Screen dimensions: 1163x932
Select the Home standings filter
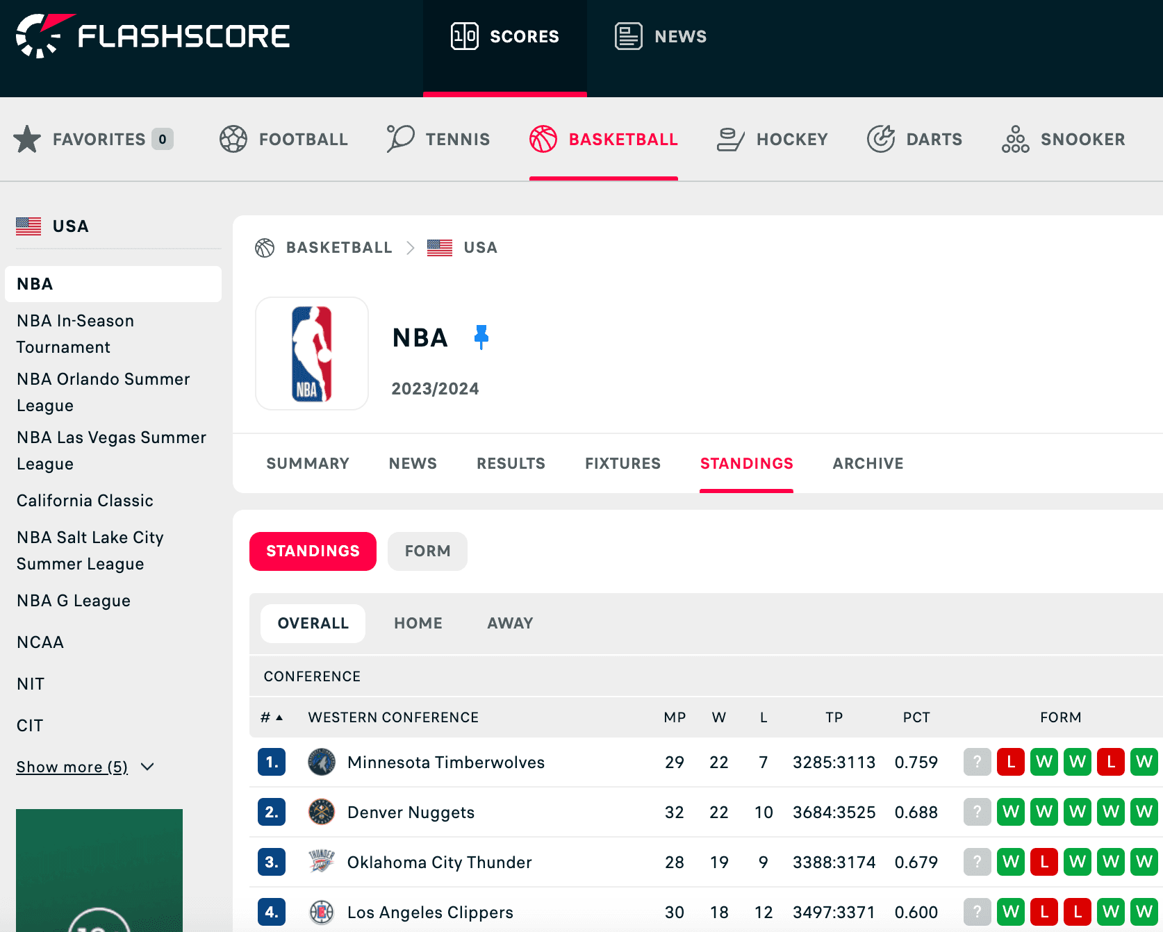[418, 623]
